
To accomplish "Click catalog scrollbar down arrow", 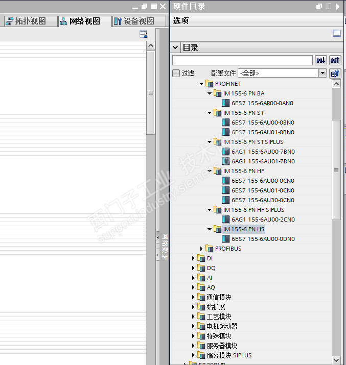I will 336,360.
